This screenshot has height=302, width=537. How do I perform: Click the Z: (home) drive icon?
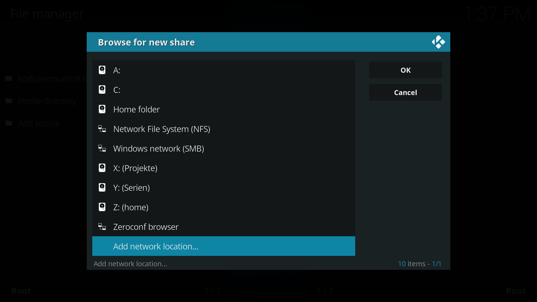(102, 207)
